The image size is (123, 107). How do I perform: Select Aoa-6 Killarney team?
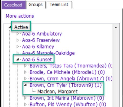pos(38,47)
